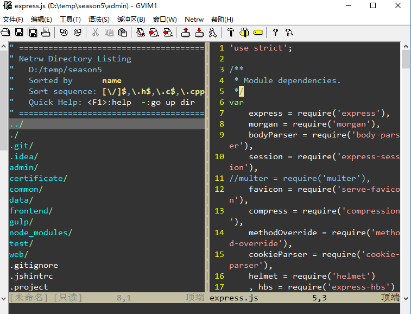
Task: Open the 窗口(W) menu
Action: click(x=165, y=20)
